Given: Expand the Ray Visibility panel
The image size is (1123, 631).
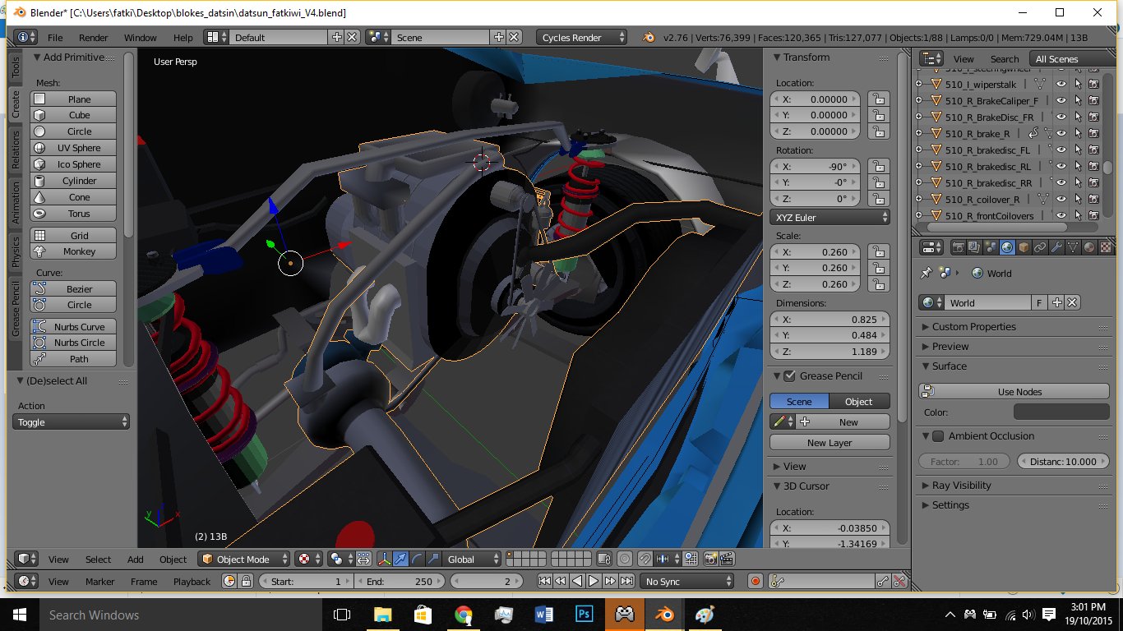Looking at the screenshot, I should tap(961, 486).
